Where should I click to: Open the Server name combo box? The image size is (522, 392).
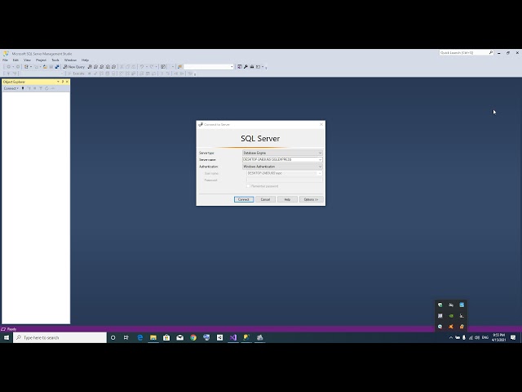[282, 160]
